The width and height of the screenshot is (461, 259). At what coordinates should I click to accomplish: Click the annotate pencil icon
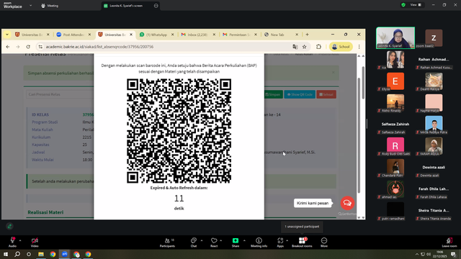tap(9, 226)
